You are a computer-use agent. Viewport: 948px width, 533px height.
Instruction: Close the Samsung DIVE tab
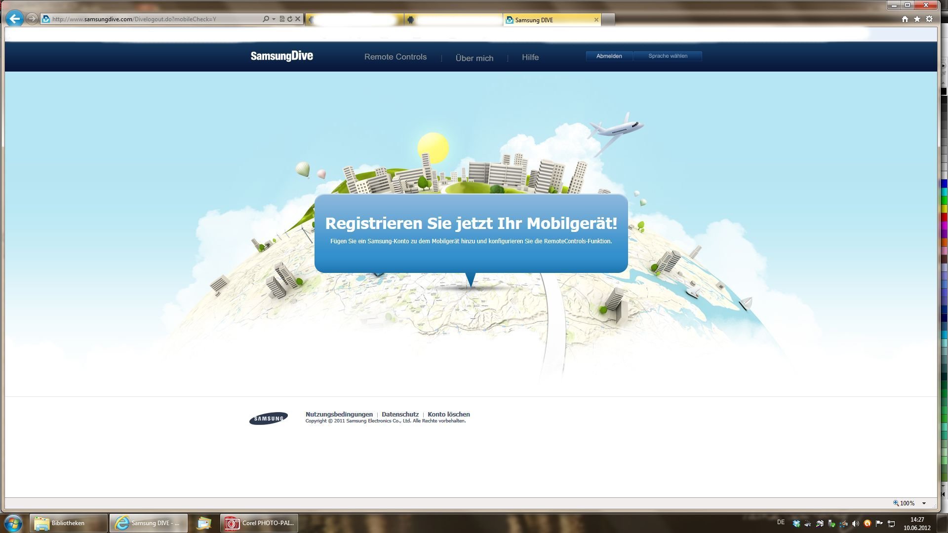(x=596, y=20)
